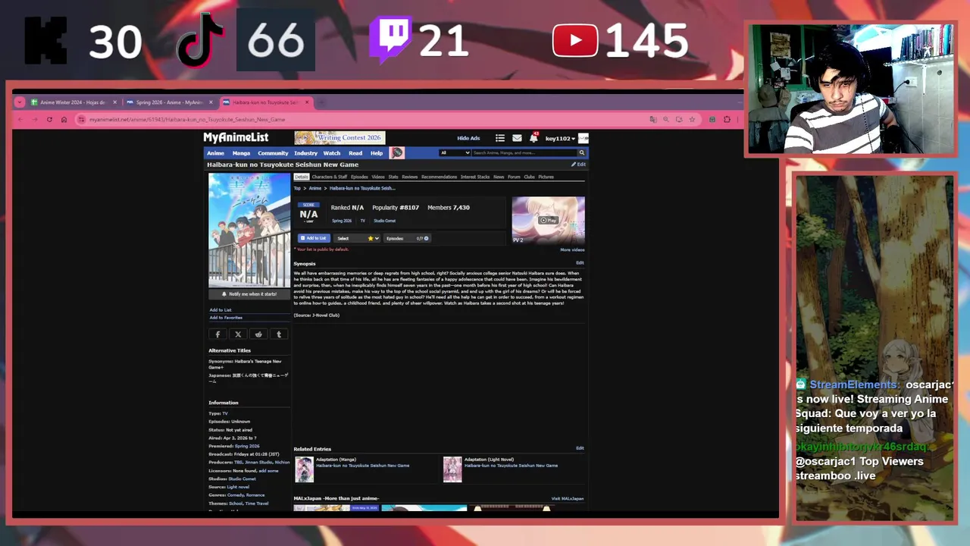Click the Visit MALxJapan link
The image size is (970, 546).
coord(568,498)
